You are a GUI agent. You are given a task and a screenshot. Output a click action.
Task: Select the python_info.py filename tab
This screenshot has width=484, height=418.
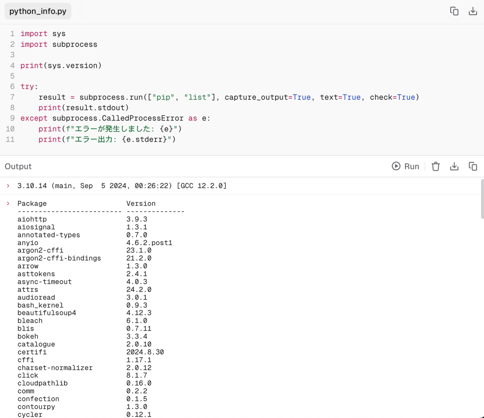coord(37,11)
